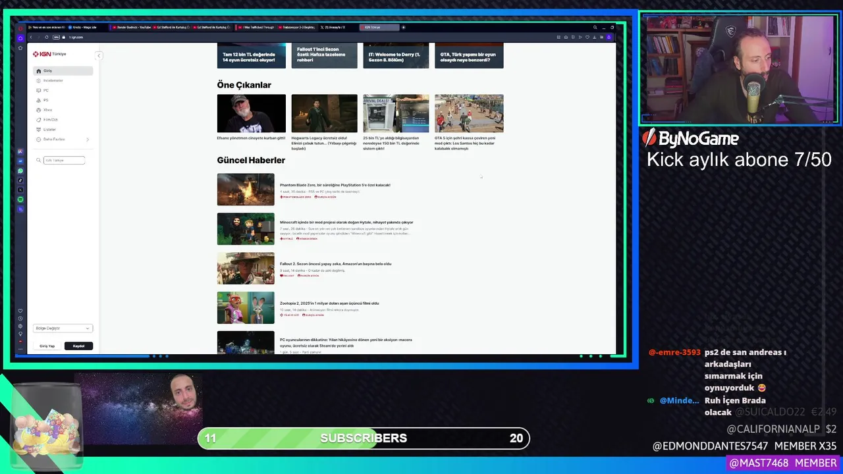Viewport: 843px width, 474px height.
Task: Click the ByNoGame logo on stream overlay
Action: [x=690, y=138]
